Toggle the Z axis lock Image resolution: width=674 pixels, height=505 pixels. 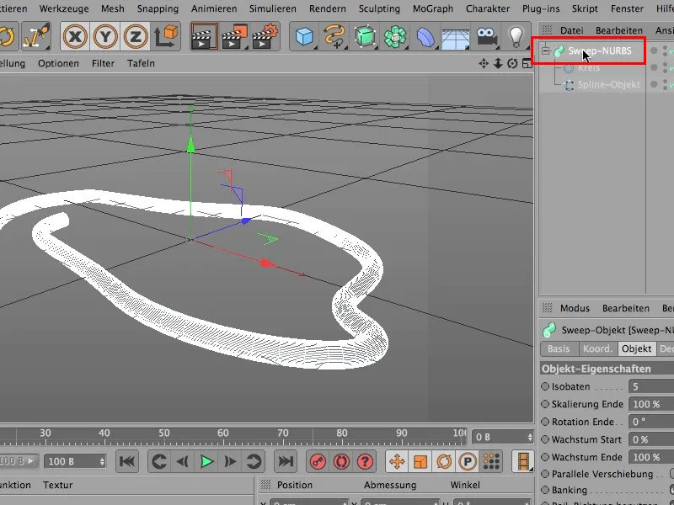135,36
